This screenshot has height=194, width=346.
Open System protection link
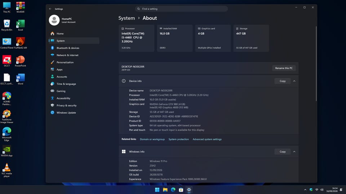point(178,139)
